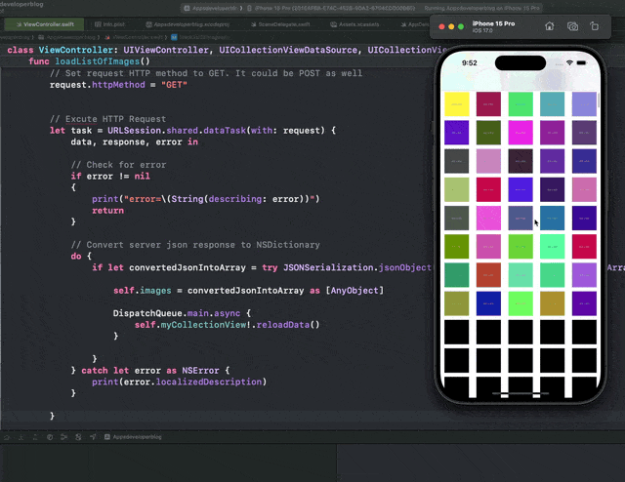Image resolution: width=625 pixels, height=482 pixels.
Task: Click the simulator window title iPhone 15 Pro
Action: [x=493, y=23]
